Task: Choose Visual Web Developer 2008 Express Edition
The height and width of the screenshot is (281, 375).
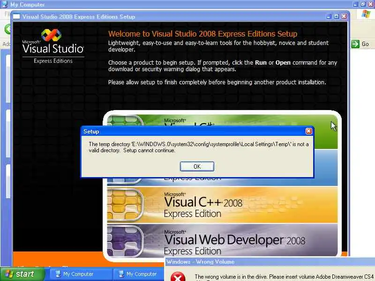Action: 222,241
